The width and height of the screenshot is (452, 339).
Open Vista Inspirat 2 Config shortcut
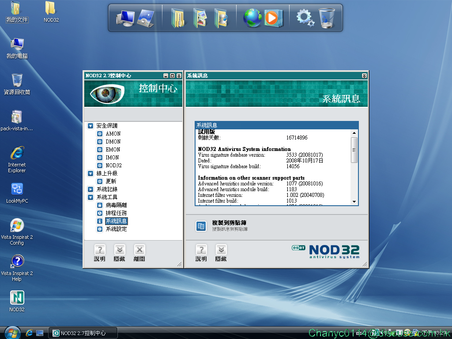[17, 232]
